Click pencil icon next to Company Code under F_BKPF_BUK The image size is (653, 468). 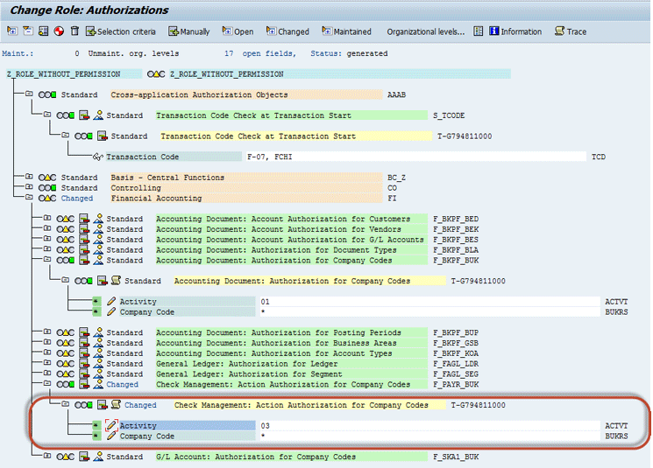111,312
